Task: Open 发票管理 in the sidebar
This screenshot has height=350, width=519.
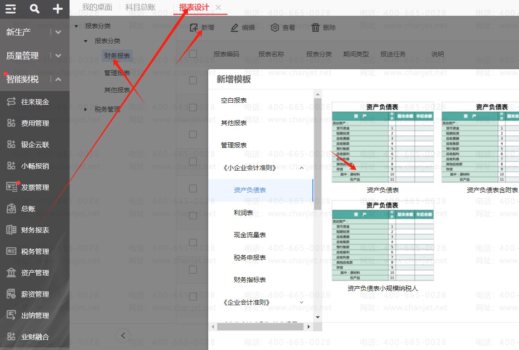Action: click(35, 187)
